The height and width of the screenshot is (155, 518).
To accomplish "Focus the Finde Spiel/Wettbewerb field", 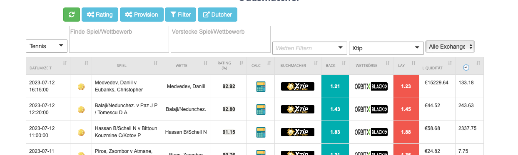I will (x=119, y=39).
